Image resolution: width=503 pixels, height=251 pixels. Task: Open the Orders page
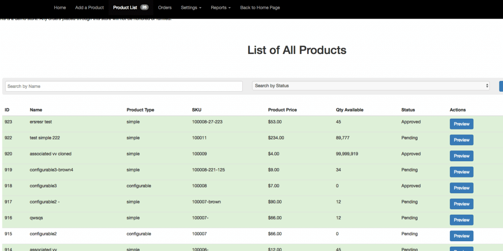(165, 8)
